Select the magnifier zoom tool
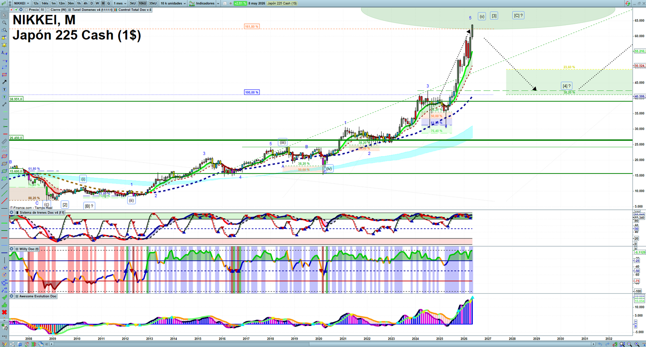The image size is (646, 347). coord(4,23)
